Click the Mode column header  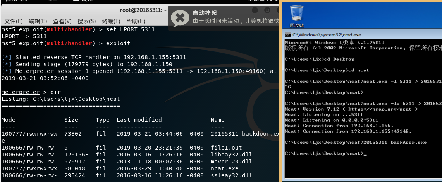tap(9, 120)
